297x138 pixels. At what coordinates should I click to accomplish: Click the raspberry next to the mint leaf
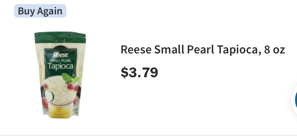[71, 86]
